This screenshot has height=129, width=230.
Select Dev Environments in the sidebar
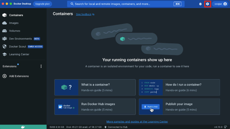click(x=20, y=39)
